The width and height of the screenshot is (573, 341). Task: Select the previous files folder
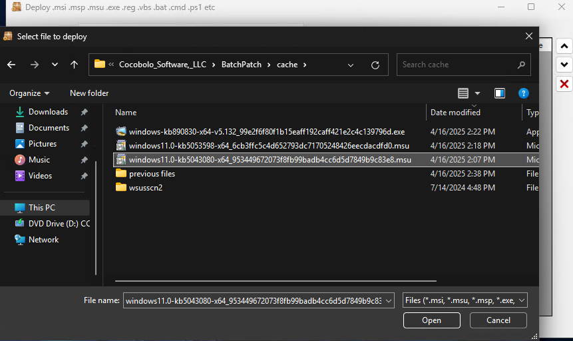(152, 174)
